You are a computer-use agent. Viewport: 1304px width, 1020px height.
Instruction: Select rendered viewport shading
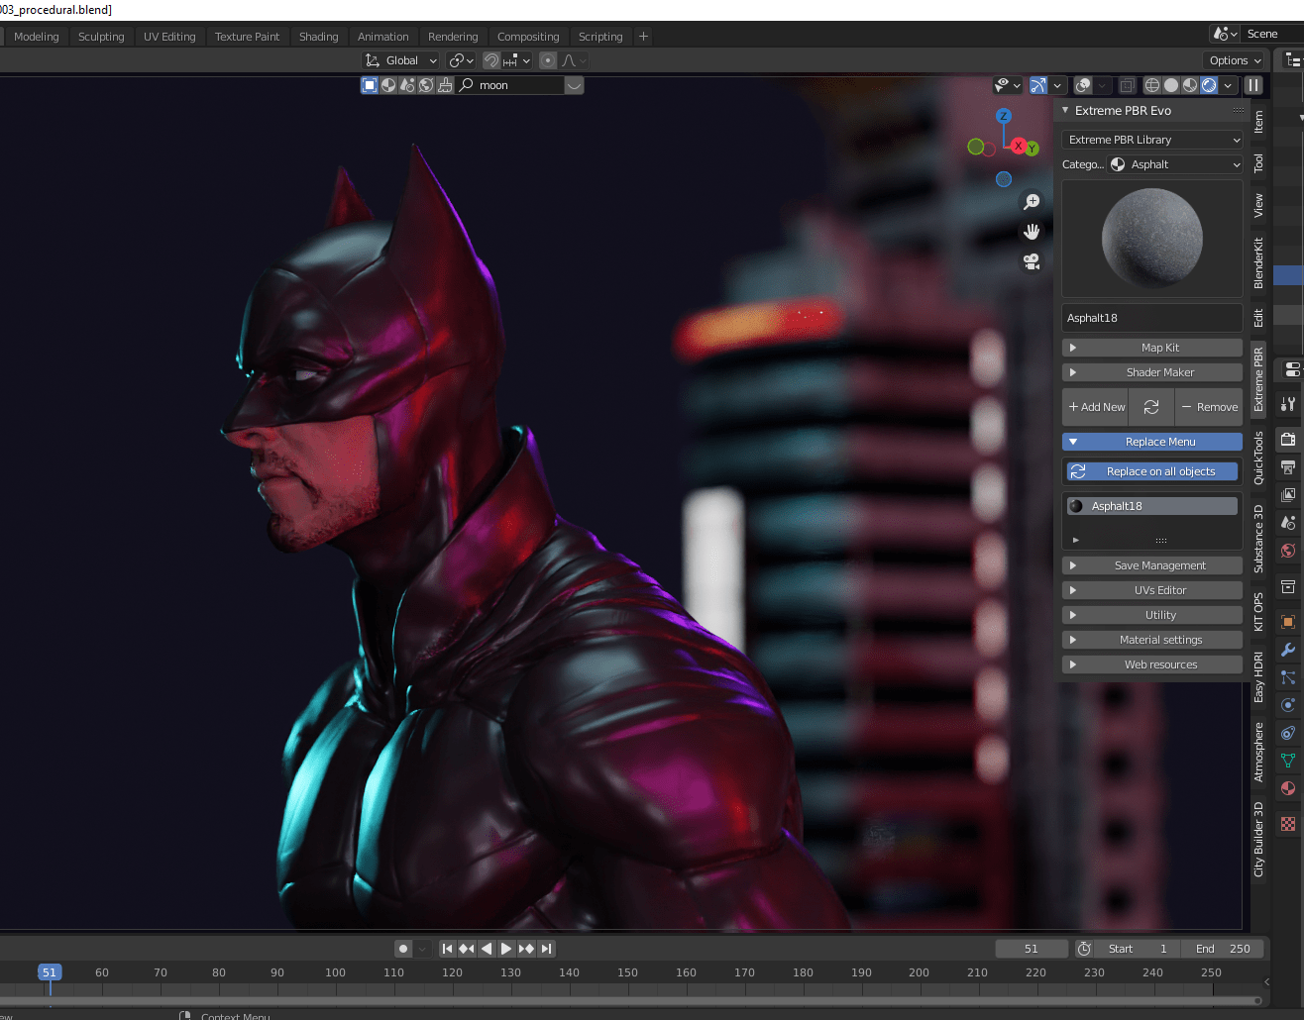pyautogui.click(x=1209, y=85)
